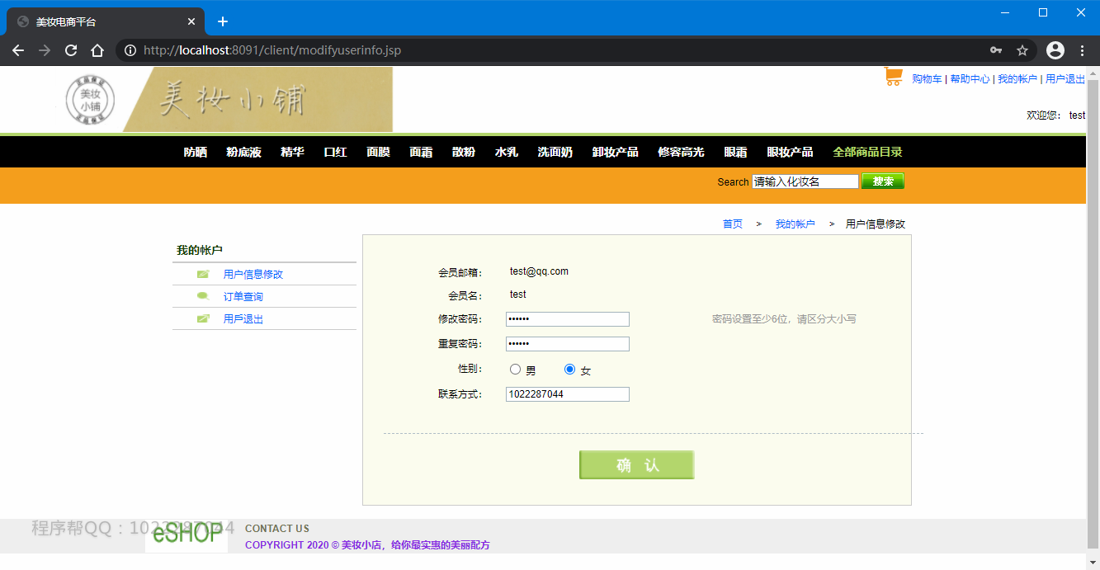Click the key icon in the address bar
1100x570 pixels.
click(995, 49)
